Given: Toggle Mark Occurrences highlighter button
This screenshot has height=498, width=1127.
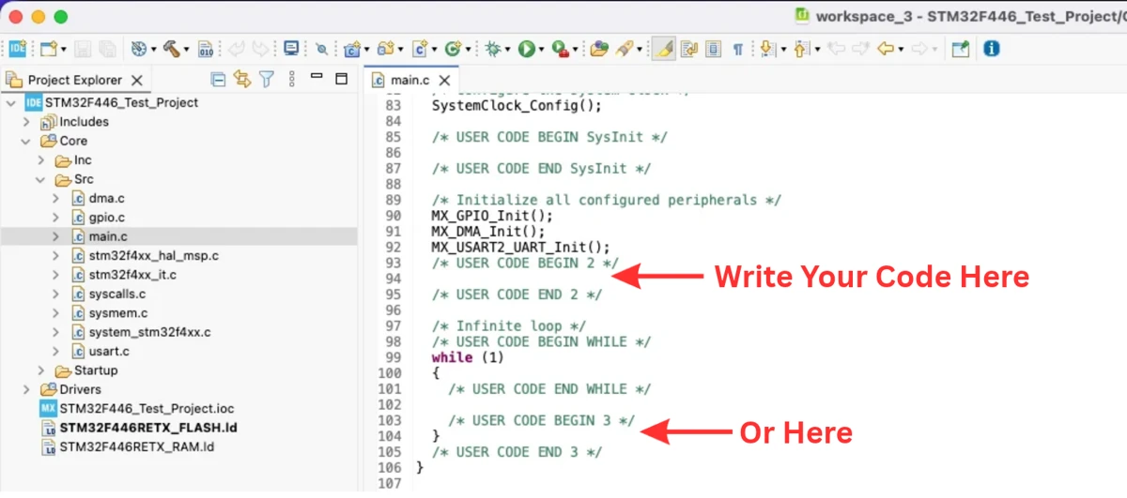Looking at the screenshot, I should (x=664, y=49).
